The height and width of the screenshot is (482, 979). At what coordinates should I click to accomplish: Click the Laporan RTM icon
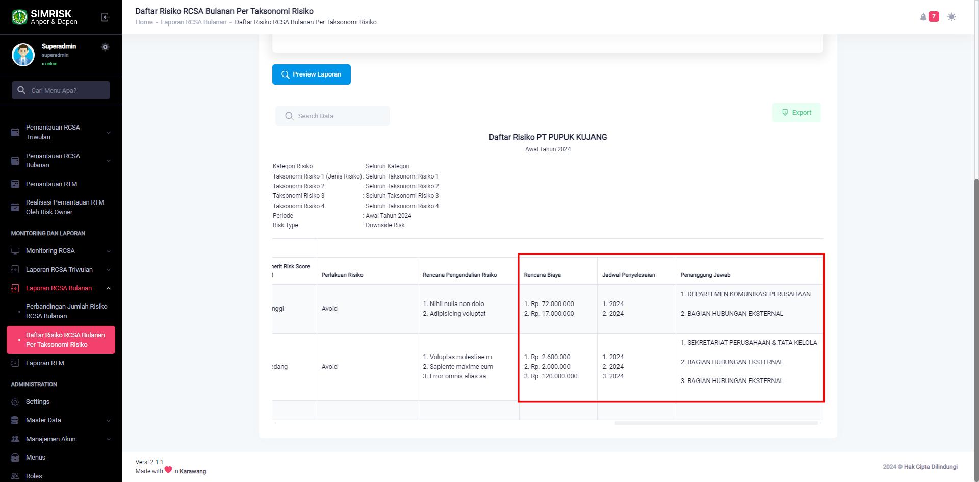15,363
